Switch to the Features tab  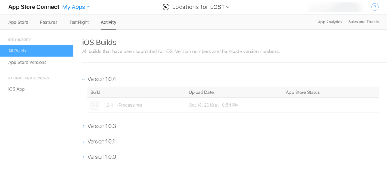[x=49, y=22]
